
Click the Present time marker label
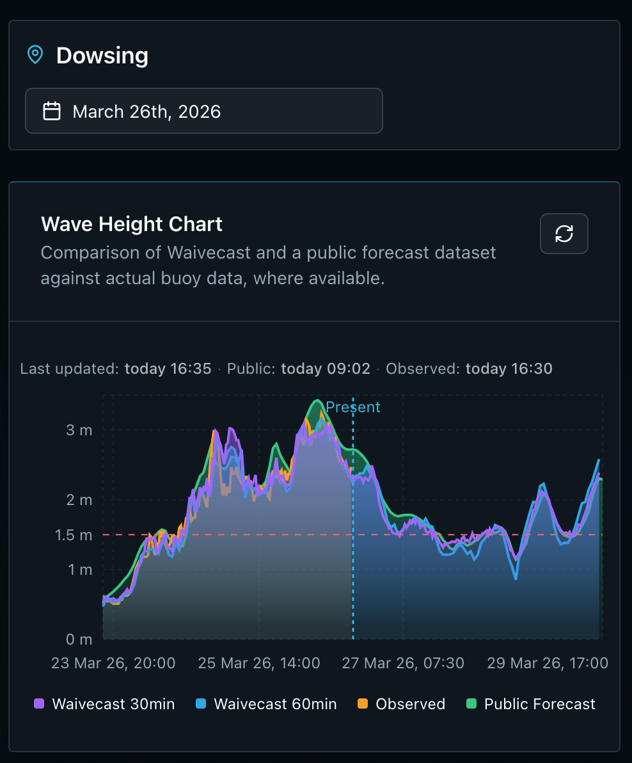353,407
